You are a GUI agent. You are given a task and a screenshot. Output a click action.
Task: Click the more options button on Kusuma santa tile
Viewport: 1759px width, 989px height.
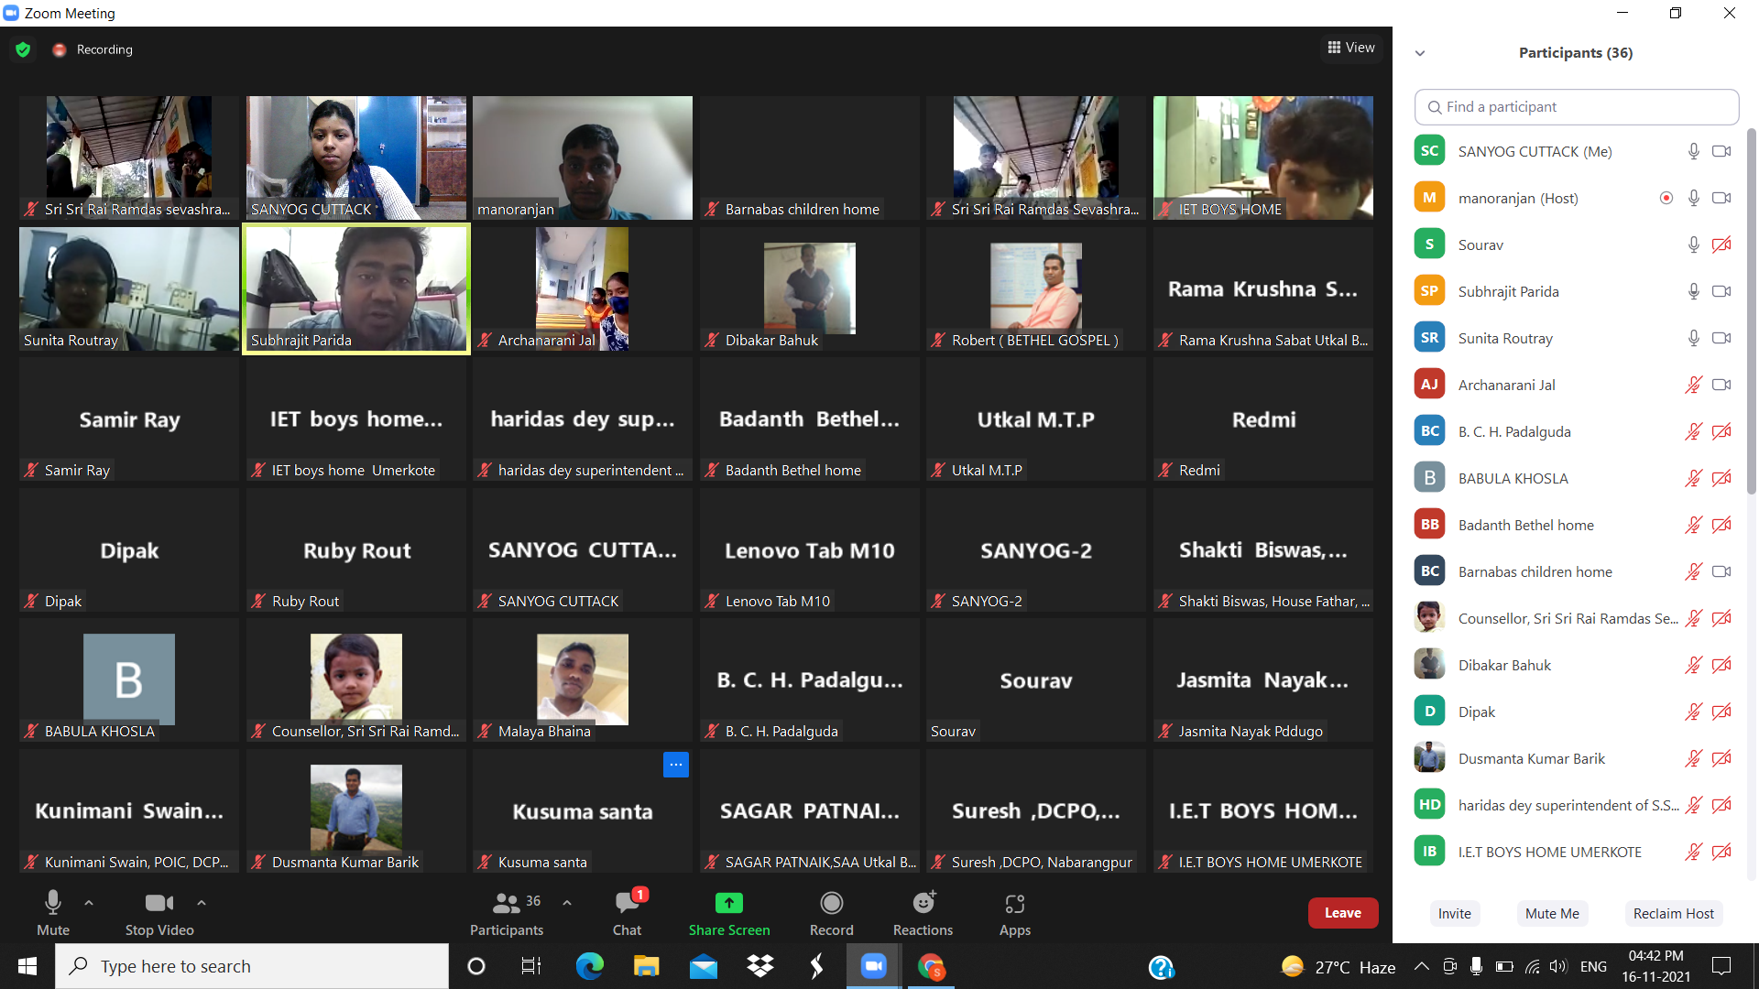coord(675,765)
